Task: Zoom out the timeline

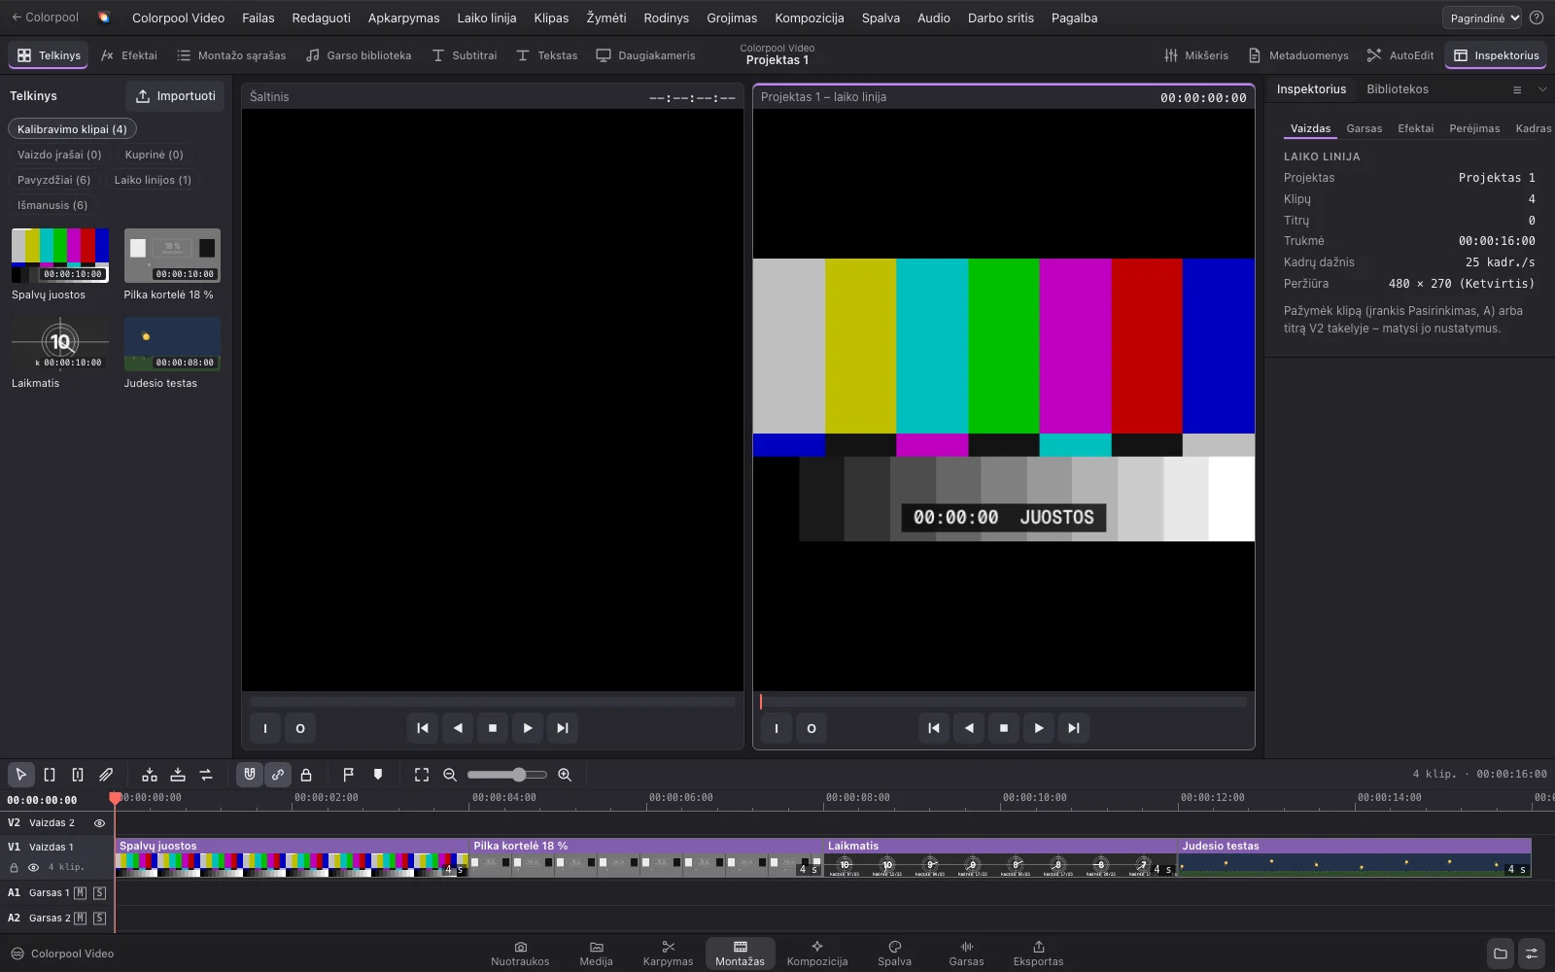Action: 450,775
